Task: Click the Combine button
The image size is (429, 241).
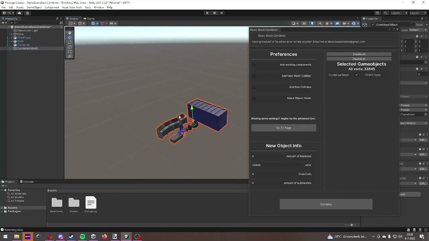Action: click(x=326, y=204)
